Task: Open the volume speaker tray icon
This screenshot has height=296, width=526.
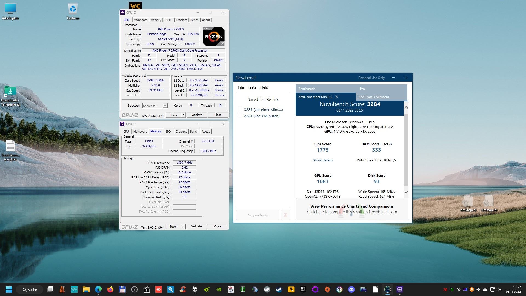Action: 499,289
